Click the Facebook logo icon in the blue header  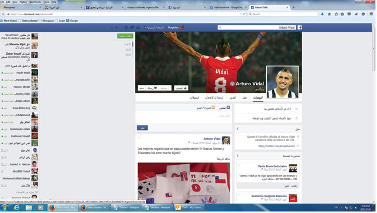(300, 28)
